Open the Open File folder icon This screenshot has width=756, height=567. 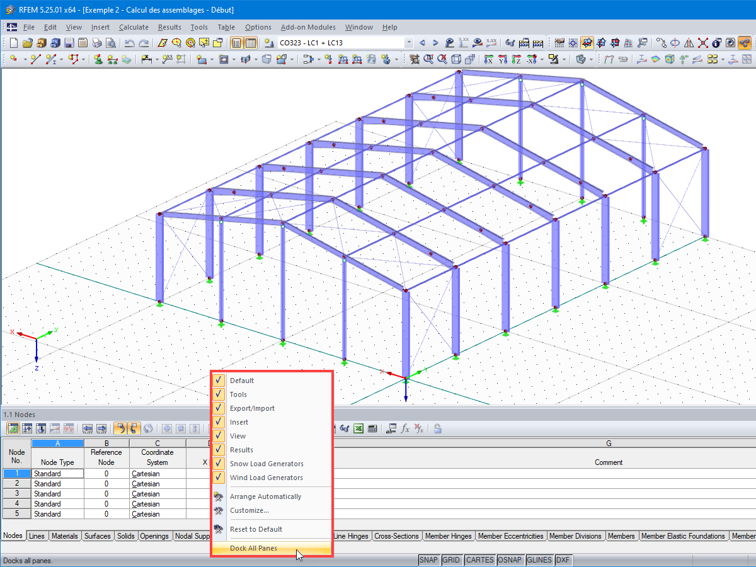27,43
